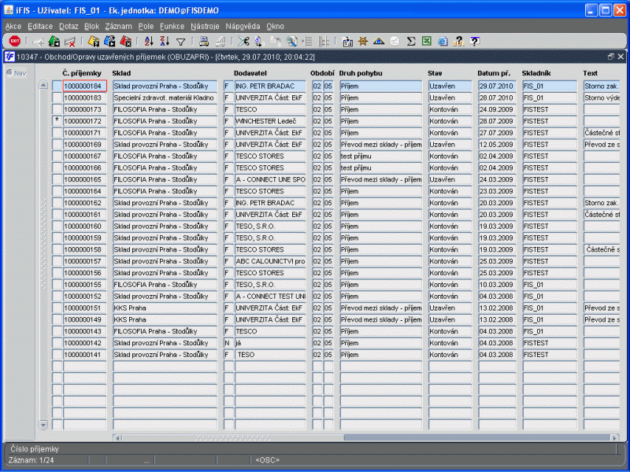The height and width of the screenshot is (472, 630).
Task: Open the Nástroje menu
Action: [205, 27]
